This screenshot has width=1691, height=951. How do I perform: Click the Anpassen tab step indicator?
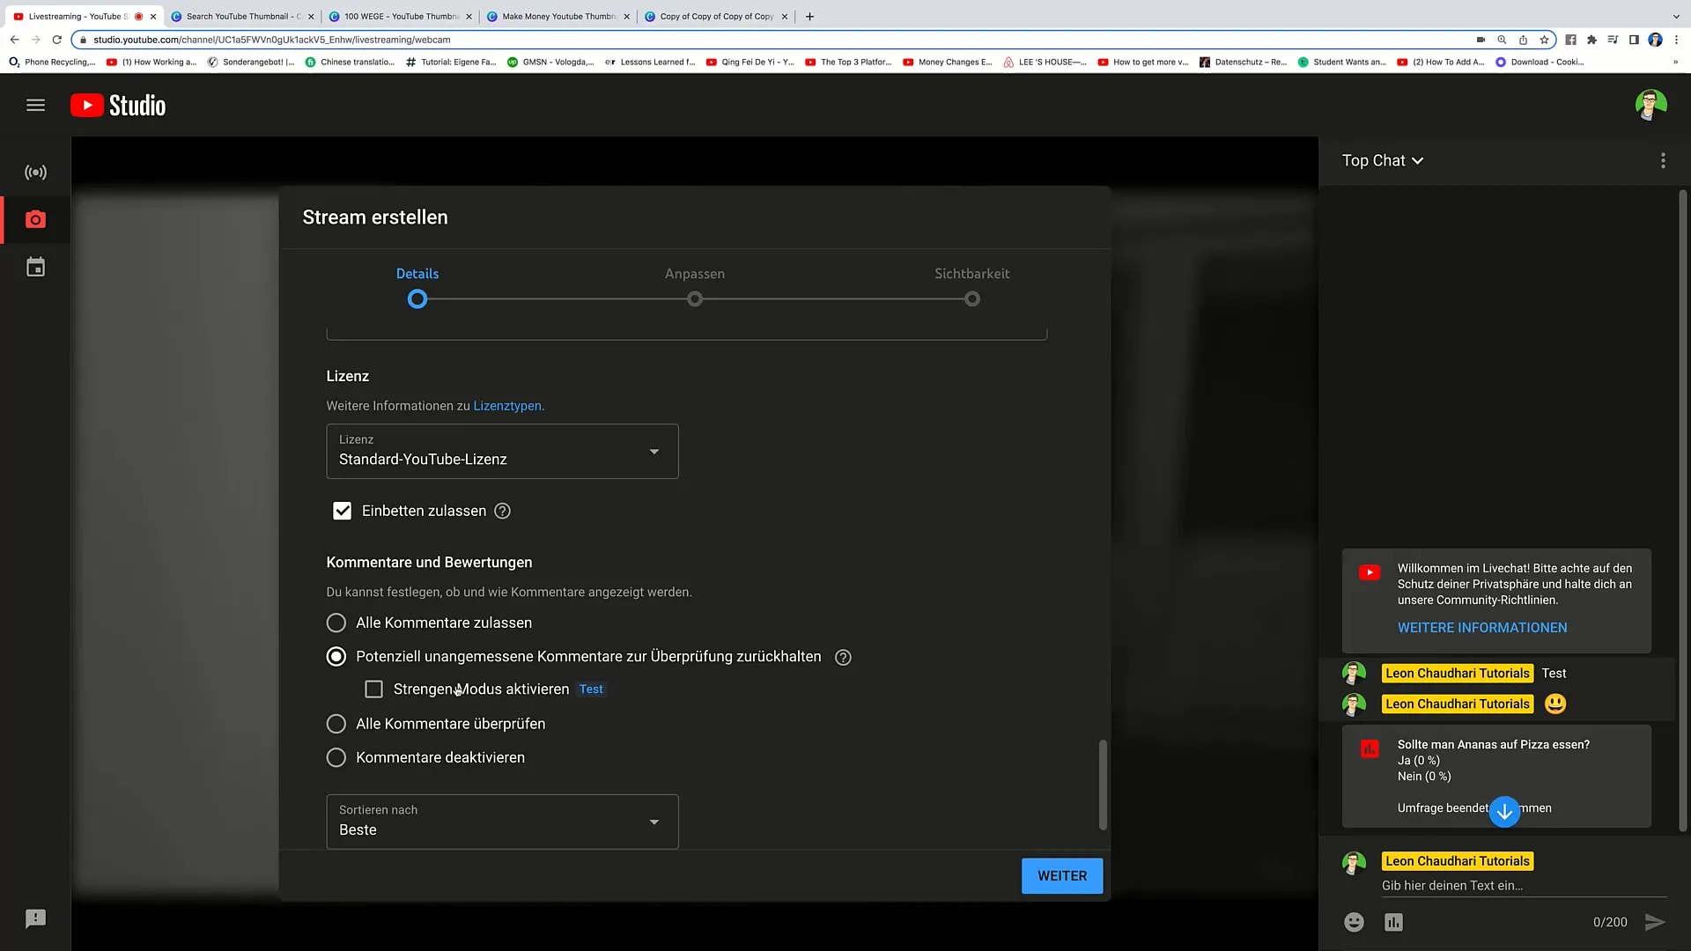(695, 299)
